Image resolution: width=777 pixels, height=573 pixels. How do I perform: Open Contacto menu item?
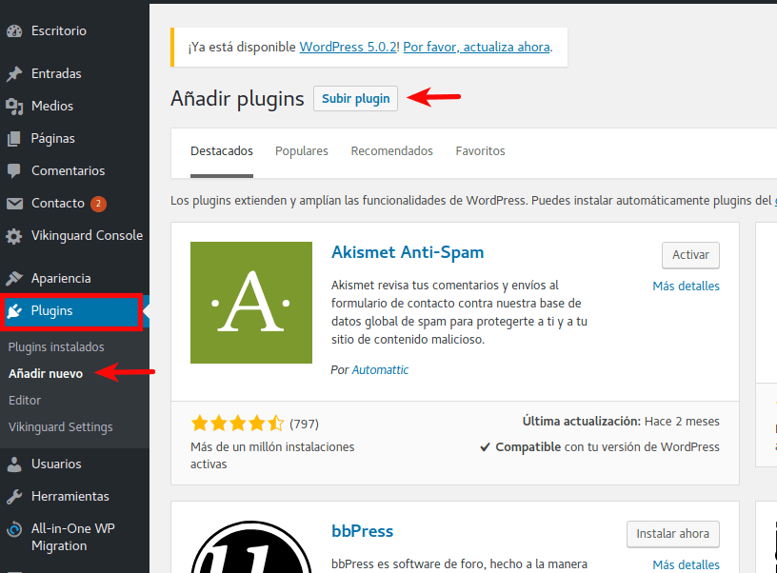57,204
